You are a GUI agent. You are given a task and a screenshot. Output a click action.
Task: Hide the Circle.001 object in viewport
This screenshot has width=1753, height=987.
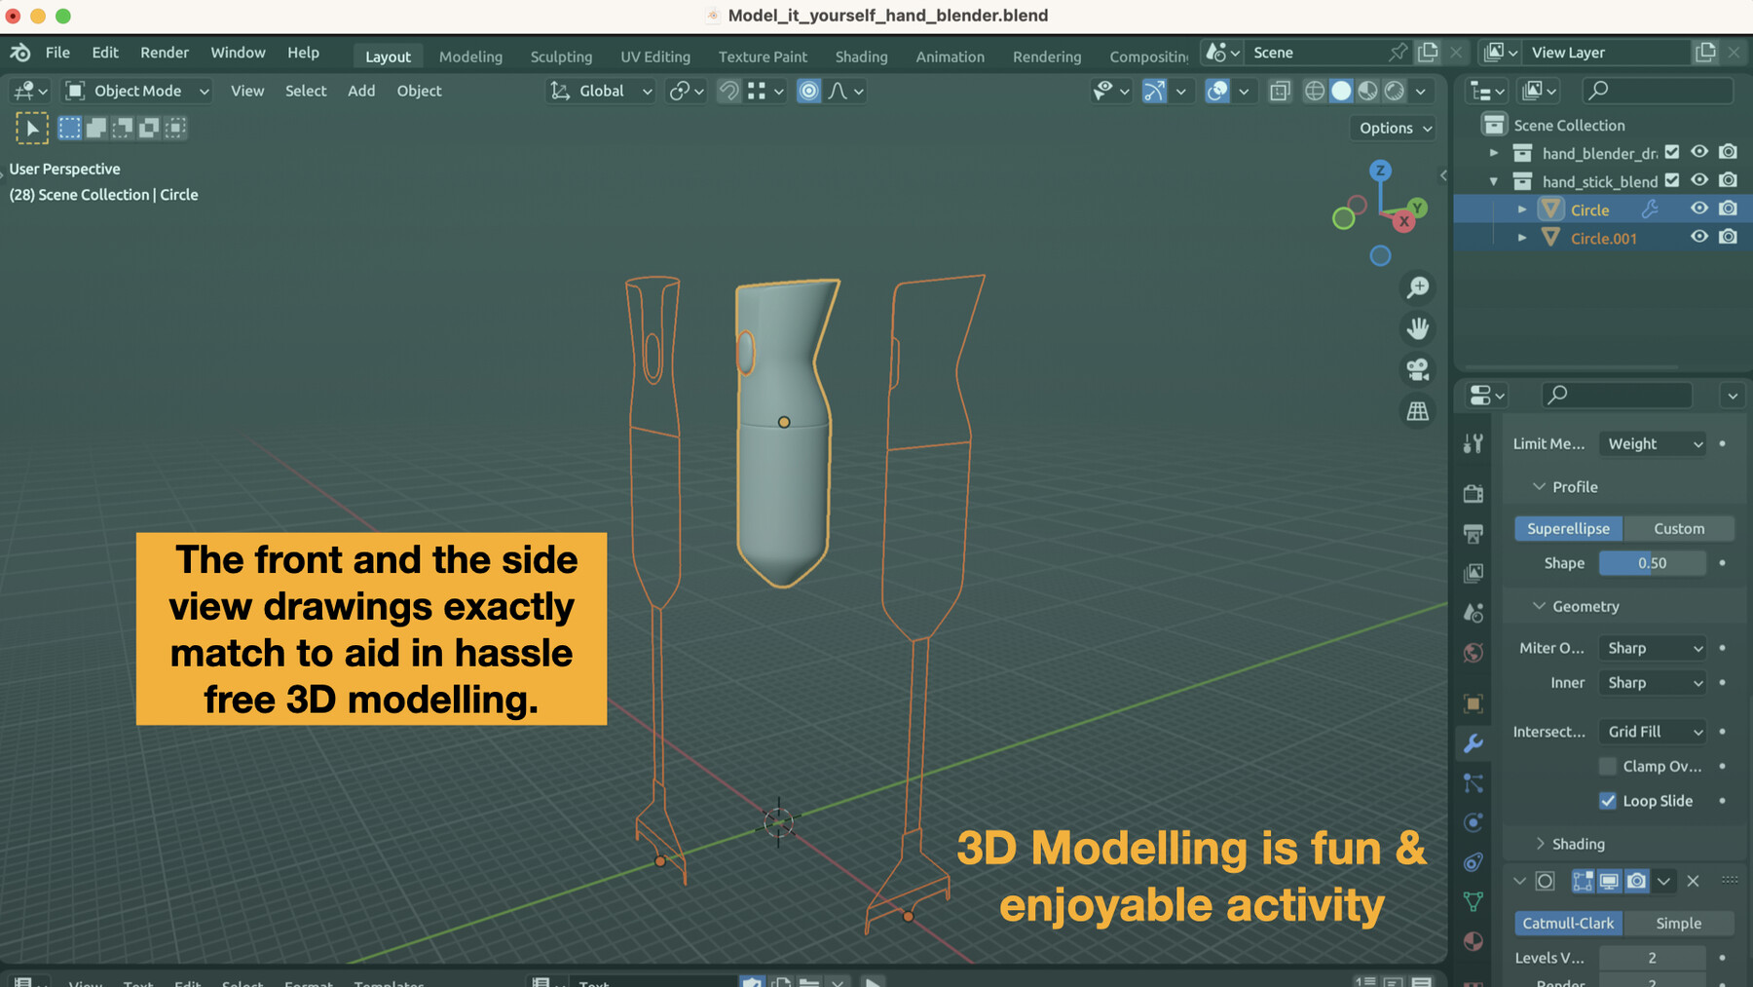pyautogui.click(x=1698, y=236)
